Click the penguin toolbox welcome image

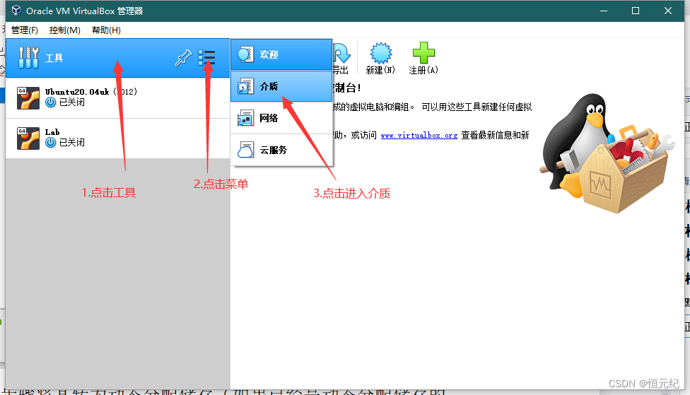click(x=607, y=153)
